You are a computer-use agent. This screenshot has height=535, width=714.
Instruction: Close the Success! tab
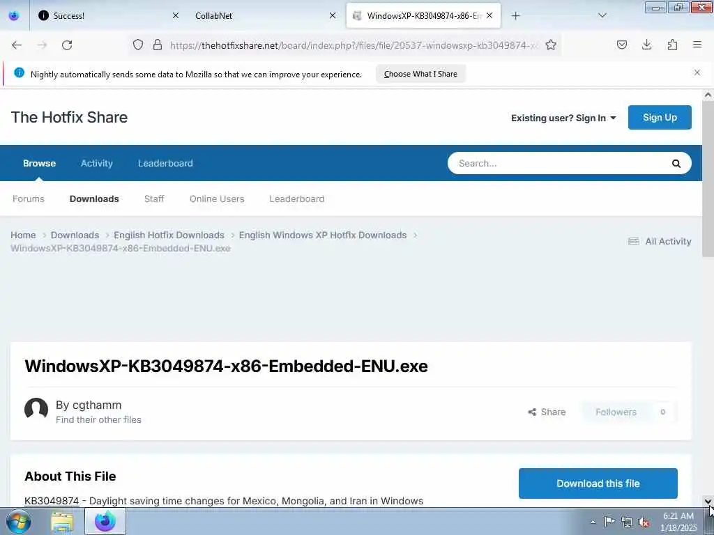click(x=175, y=15)
